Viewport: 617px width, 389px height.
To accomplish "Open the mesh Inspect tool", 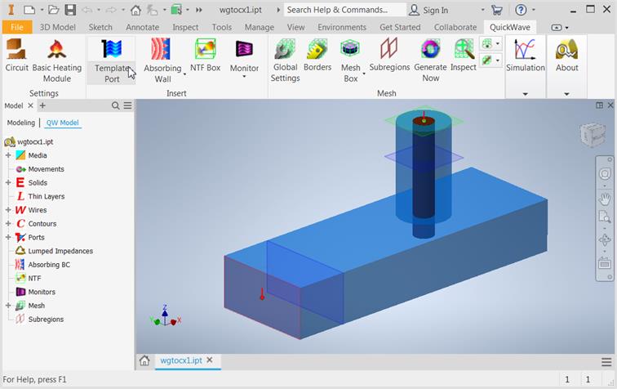I will [463, 56].
